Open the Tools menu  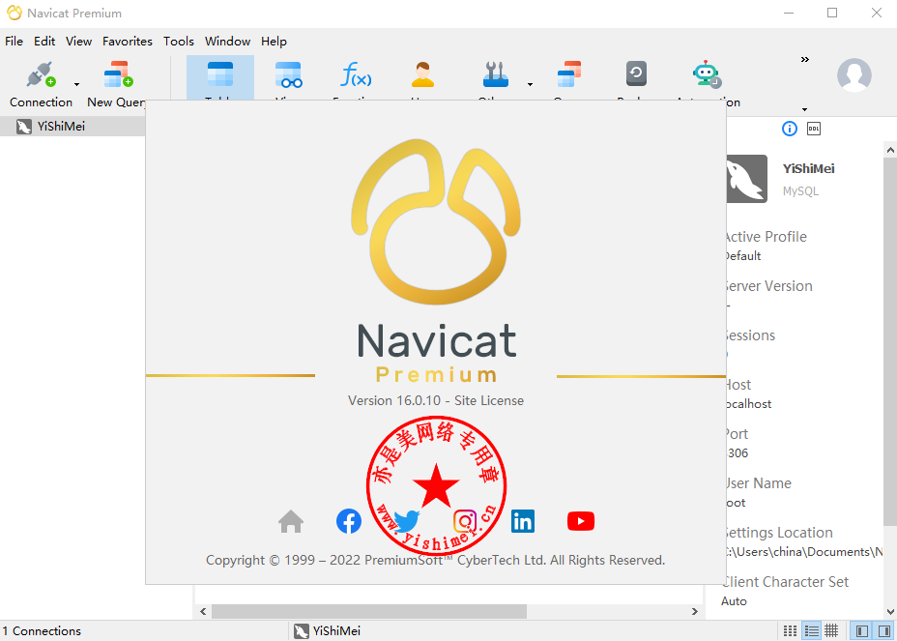(x=179, y=42)
